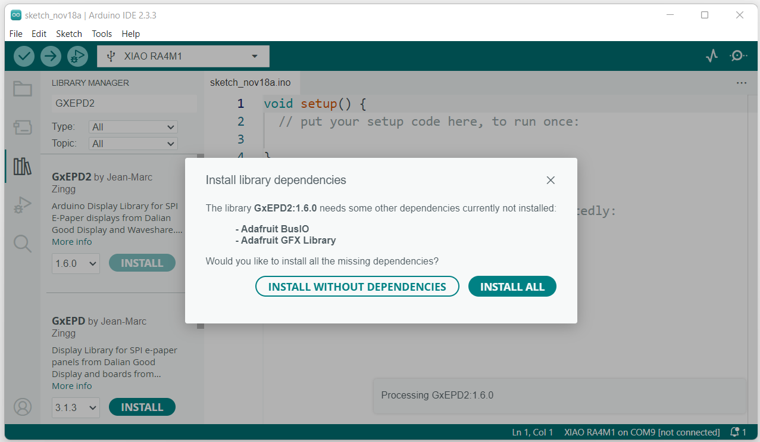Open More info link under GxEPD
760x442 pixels.
tap(72, 386)
